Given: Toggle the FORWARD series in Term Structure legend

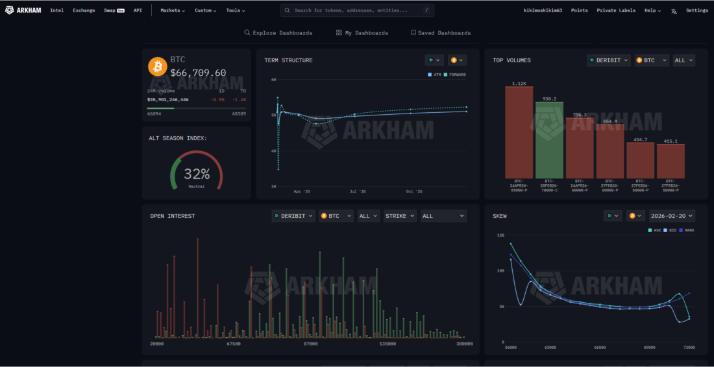Looking at the screenshot, I should click(455, 75).
